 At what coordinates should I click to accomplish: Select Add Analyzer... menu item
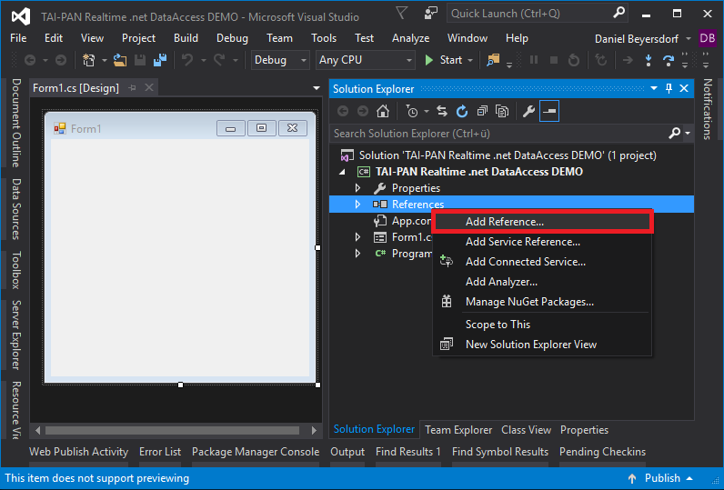click(x=542, y=282)
